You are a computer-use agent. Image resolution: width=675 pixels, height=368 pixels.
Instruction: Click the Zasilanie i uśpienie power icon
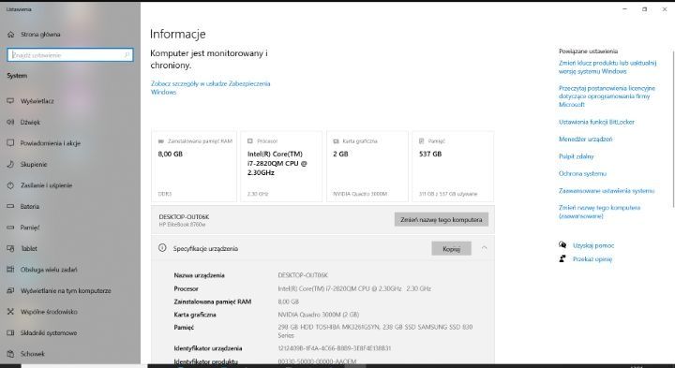pos(10,185)
